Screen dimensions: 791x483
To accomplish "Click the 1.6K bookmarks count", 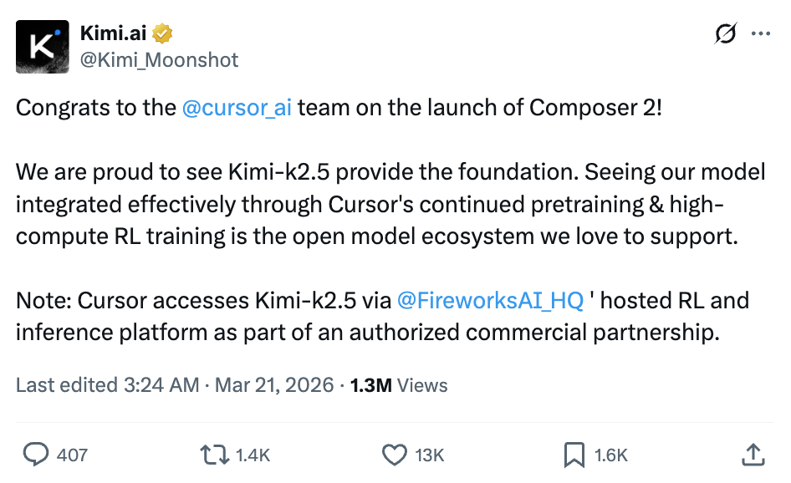I will tap(610, 455).
